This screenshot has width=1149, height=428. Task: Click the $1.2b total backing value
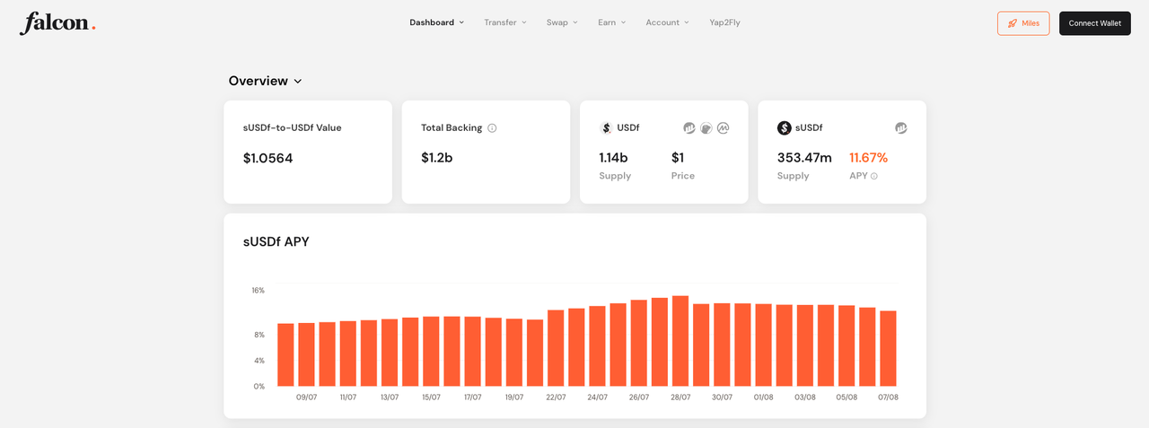click(x=436, y=158)
